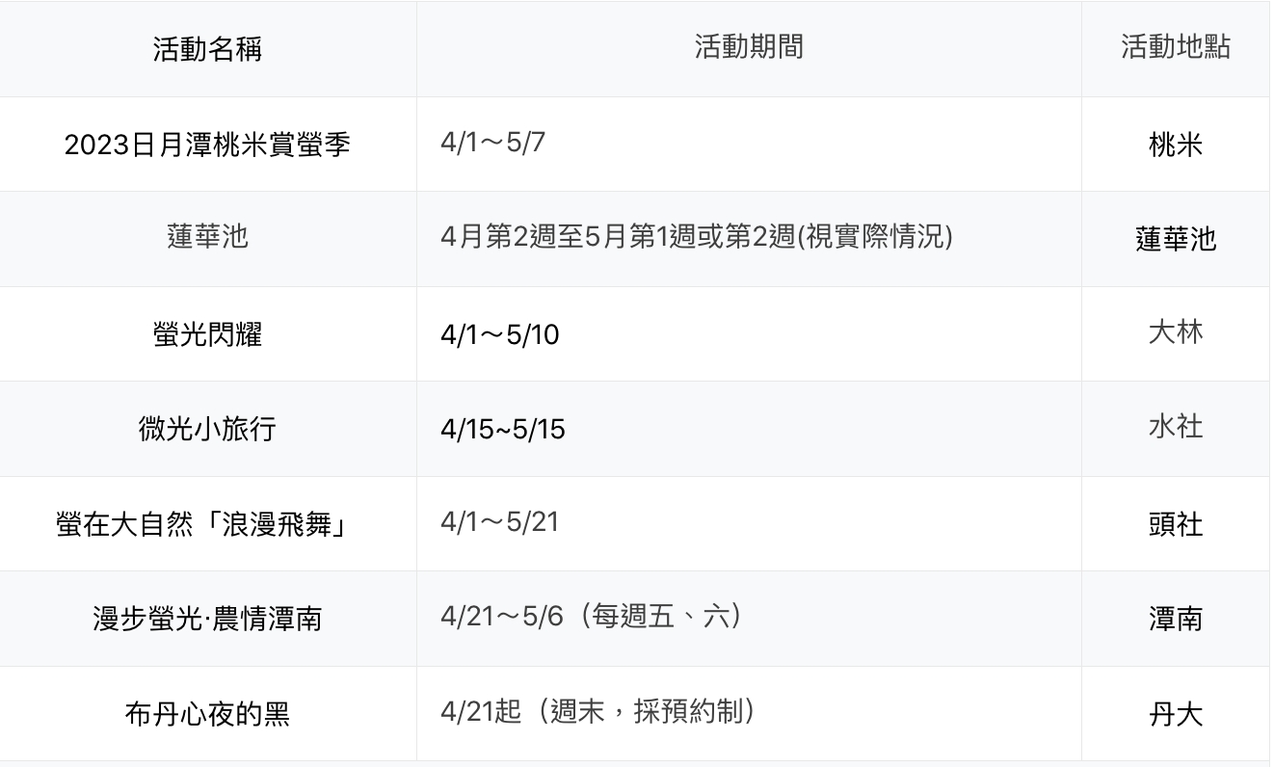Click the 漫步螢光·農情潭南 activity name
This screenshot has height=767, width=1274.
click(207, 619)
